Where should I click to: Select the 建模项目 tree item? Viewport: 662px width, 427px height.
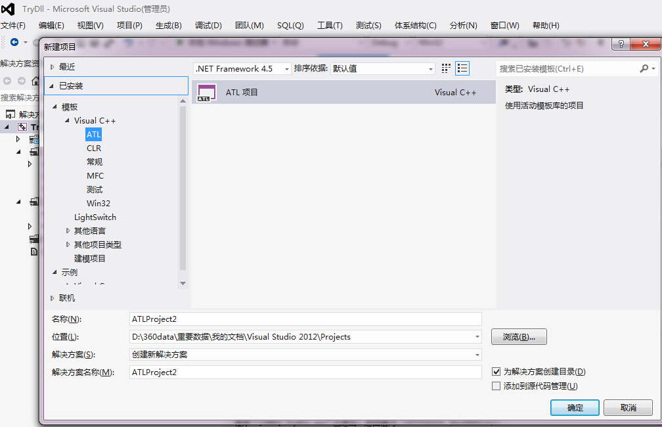coord(89,258)
